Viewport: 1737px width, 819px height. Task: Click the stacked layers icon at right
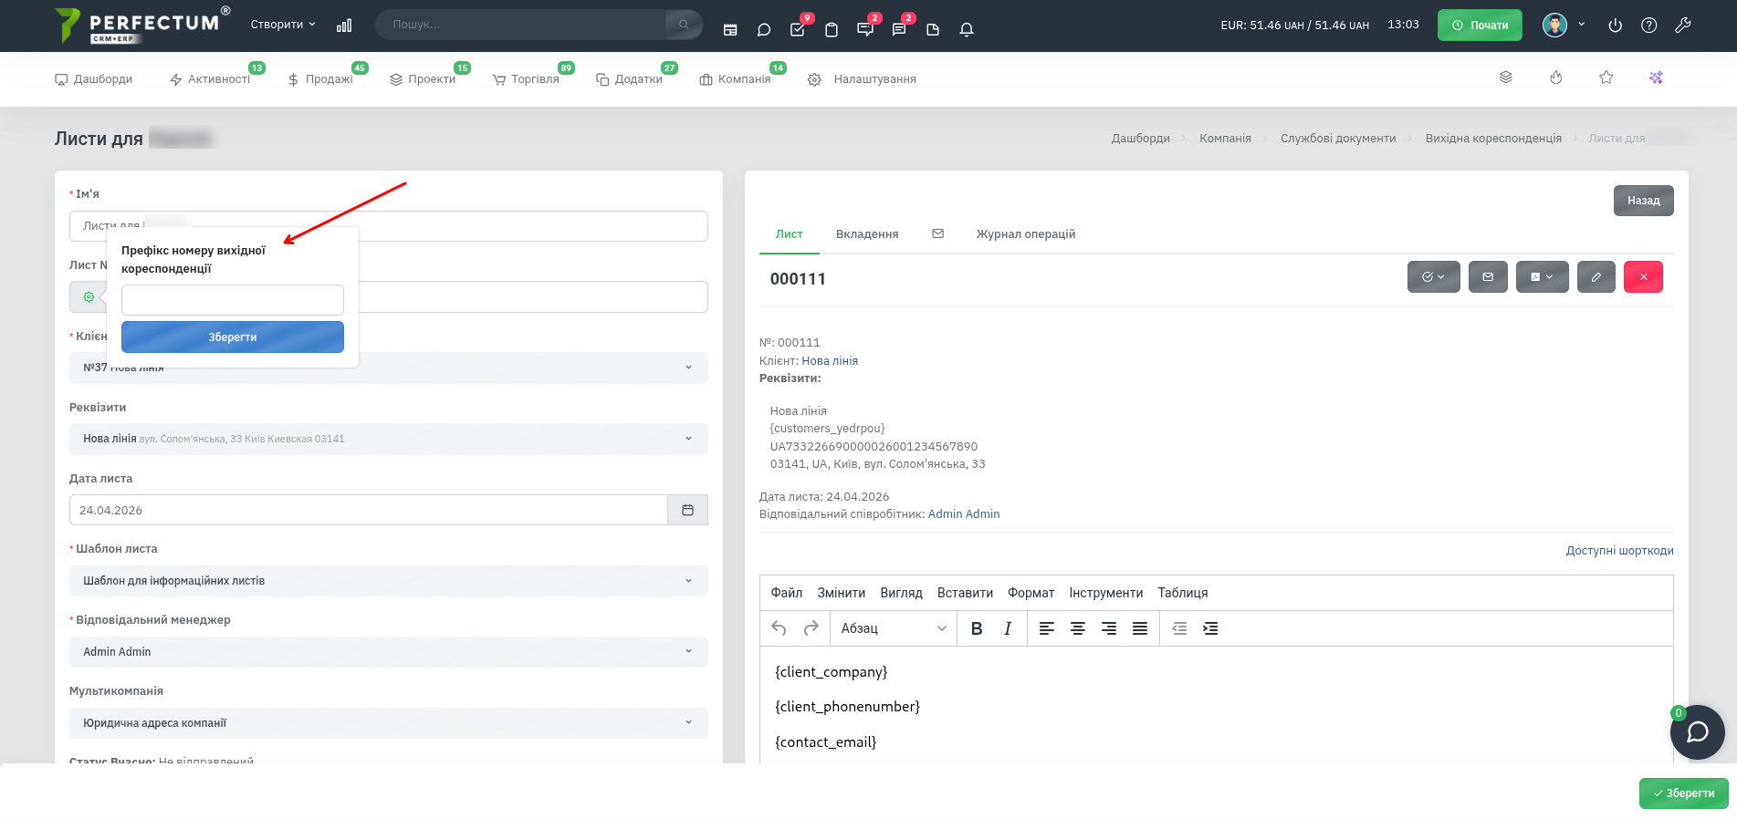coord(1506,78)
